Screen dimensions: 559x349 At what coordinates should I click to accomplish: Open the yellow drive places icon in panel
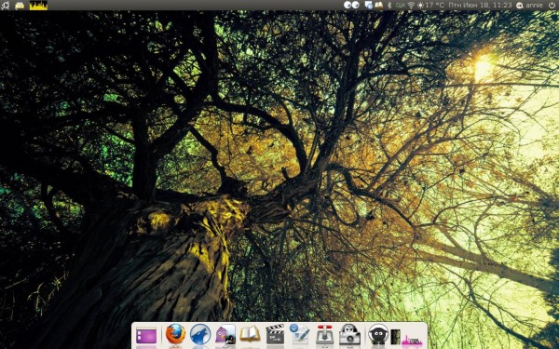20,6
